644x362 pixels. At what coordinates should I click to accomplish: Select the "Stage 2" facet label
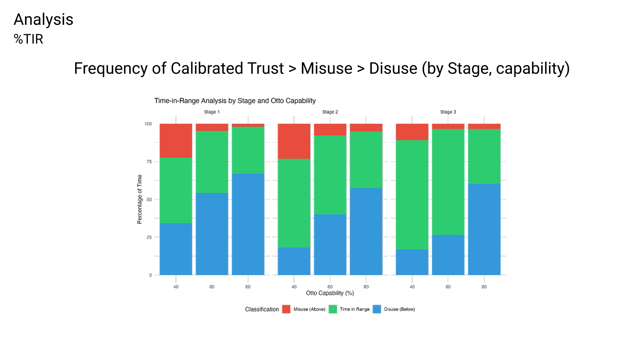(x=330, y=112)
